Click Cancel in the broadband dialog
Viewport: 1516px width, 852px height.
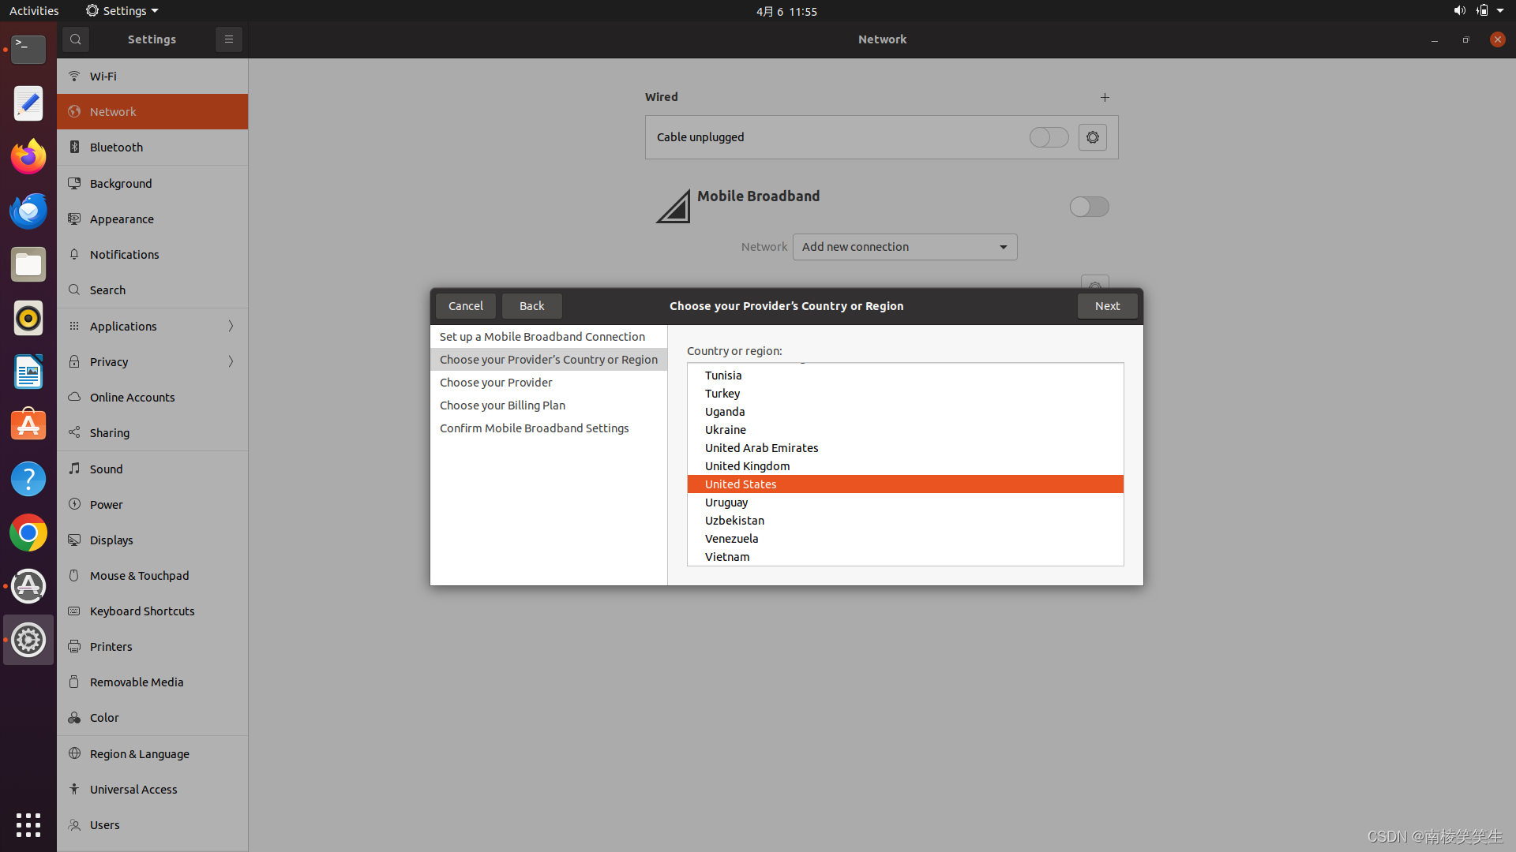click(465, 306)
